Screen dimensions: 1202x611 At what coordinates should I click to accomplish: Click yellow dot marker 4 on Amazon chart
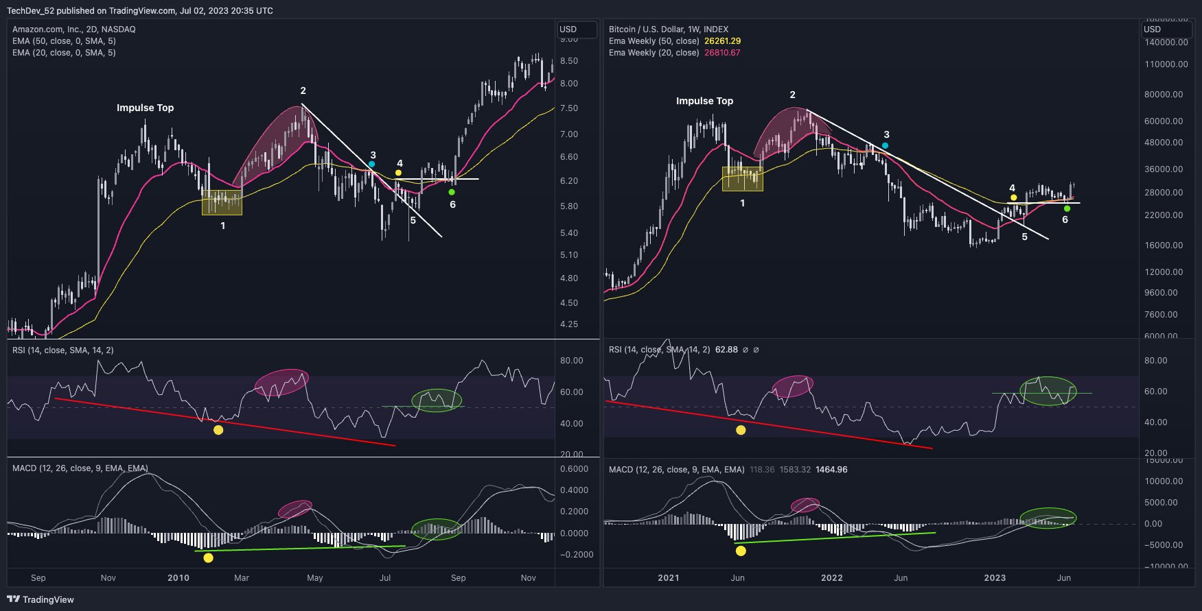click(398, 173)
